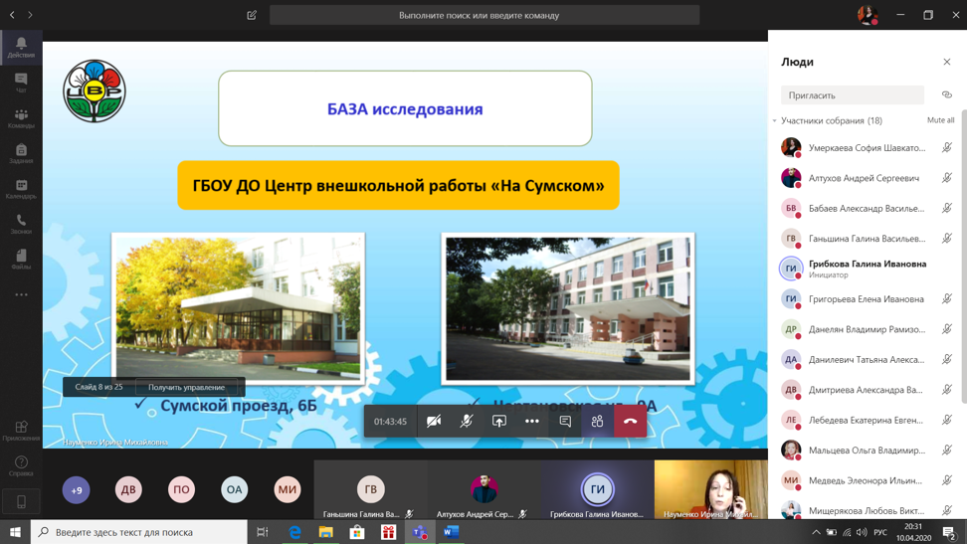Select the ДВ participant avatar
The width and height of the screenshot is (967, 544).
[128, 489]
